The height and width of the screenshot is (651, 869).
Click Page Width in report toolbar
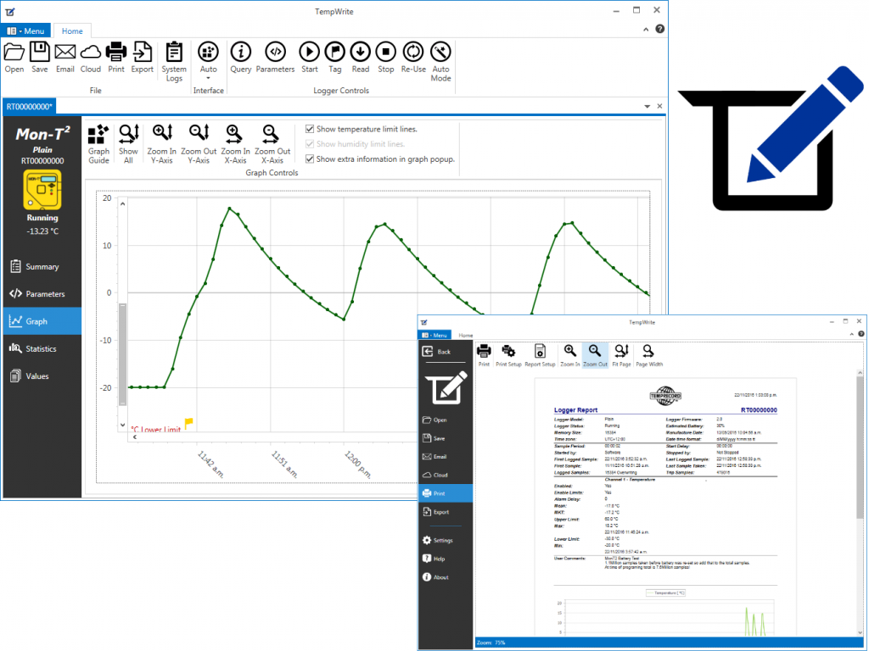[649, 355]
